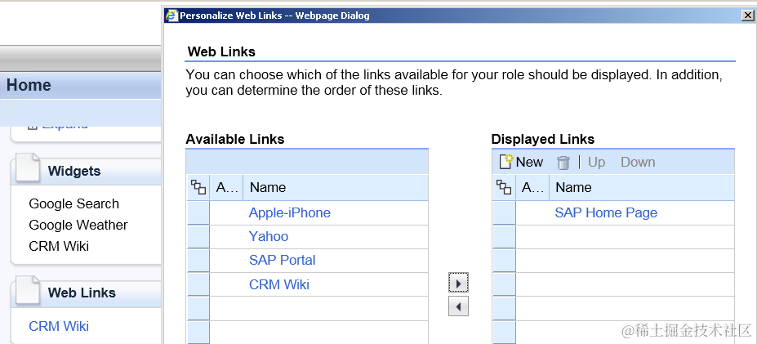The width and height of the screenshot is (757, 344).
Task: Click select-all icon in Displayed Links header
Action: click(504, 187)
